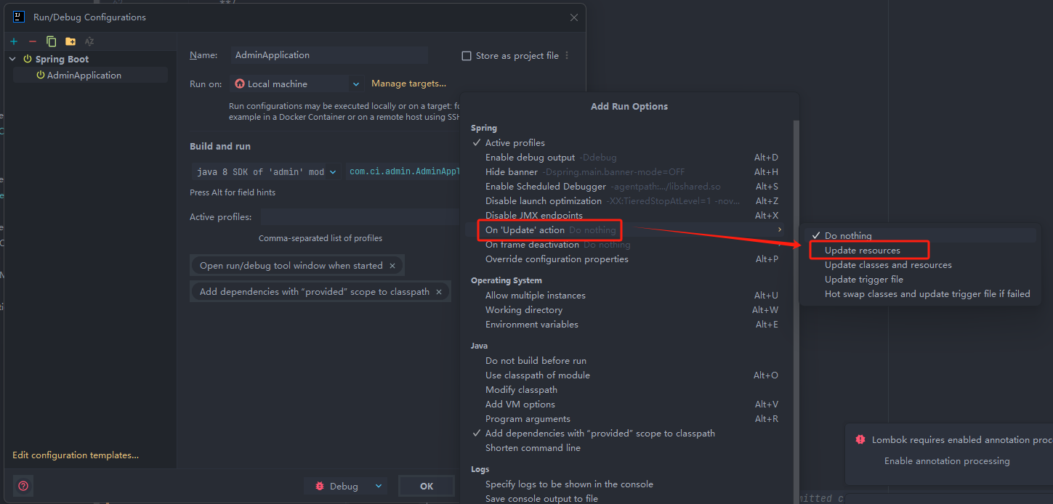Toggle Active profiles option in Spring section

[x=515, y=143]
